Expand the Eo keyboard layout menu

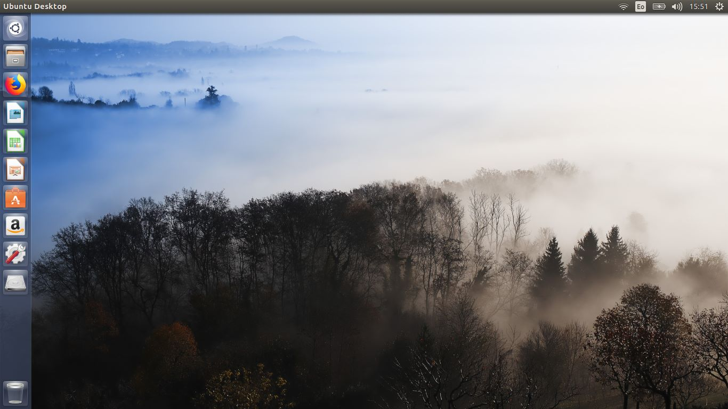click(641, 6)
